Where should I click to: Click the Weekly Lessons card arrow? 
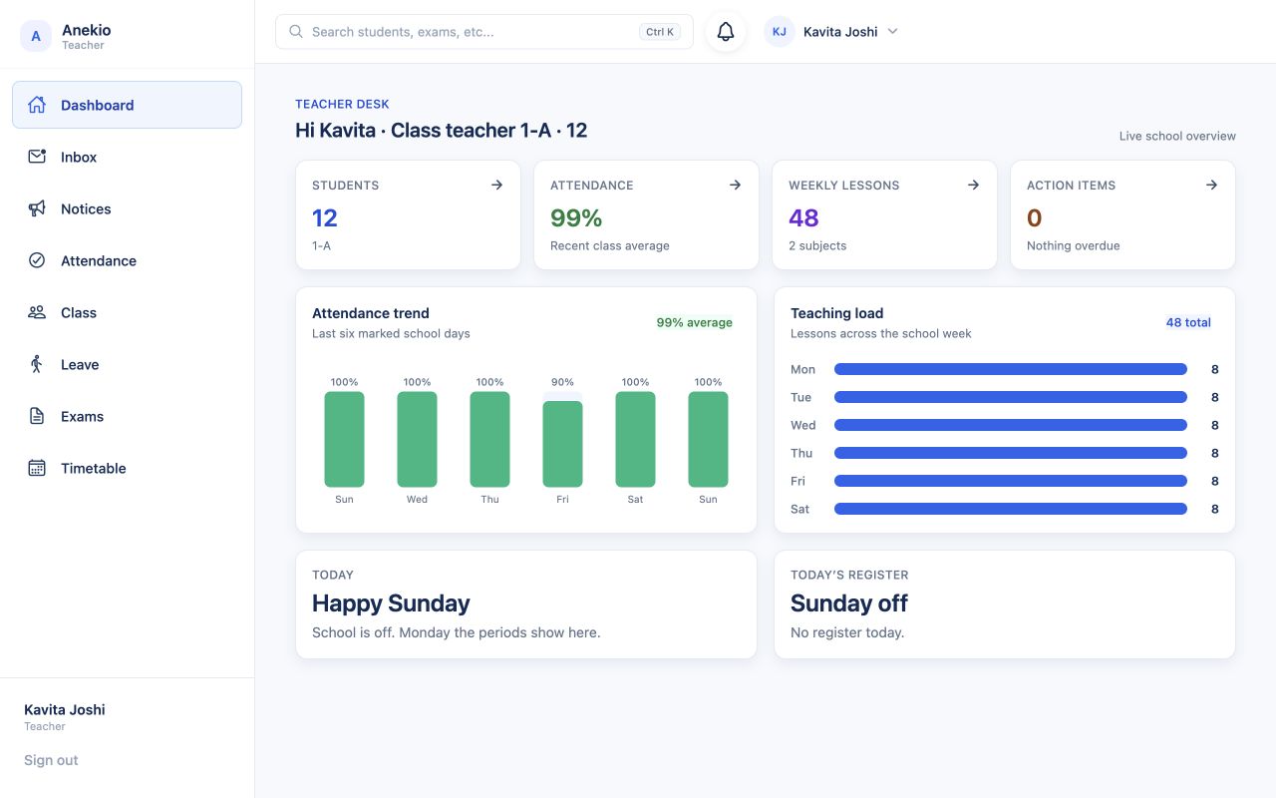tap(973, 185)
